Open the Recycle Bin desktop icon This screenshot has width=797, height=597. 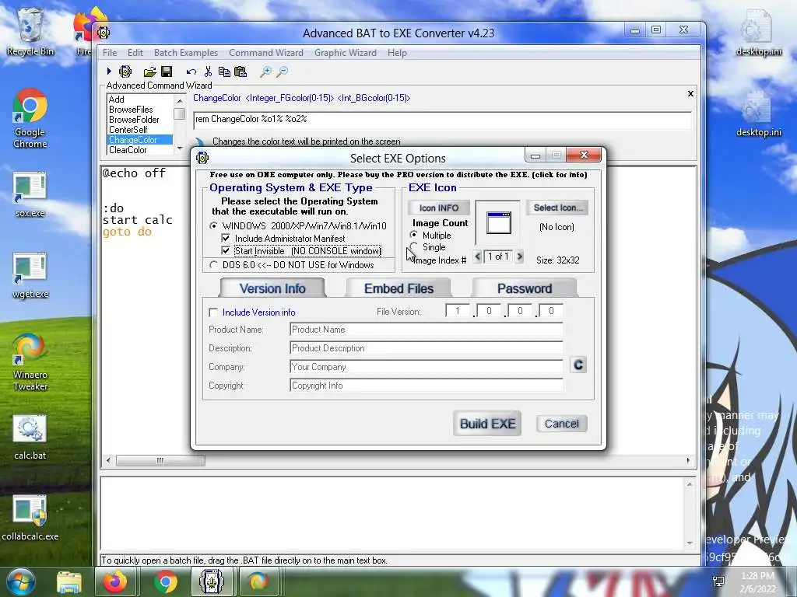click(30, 31)
